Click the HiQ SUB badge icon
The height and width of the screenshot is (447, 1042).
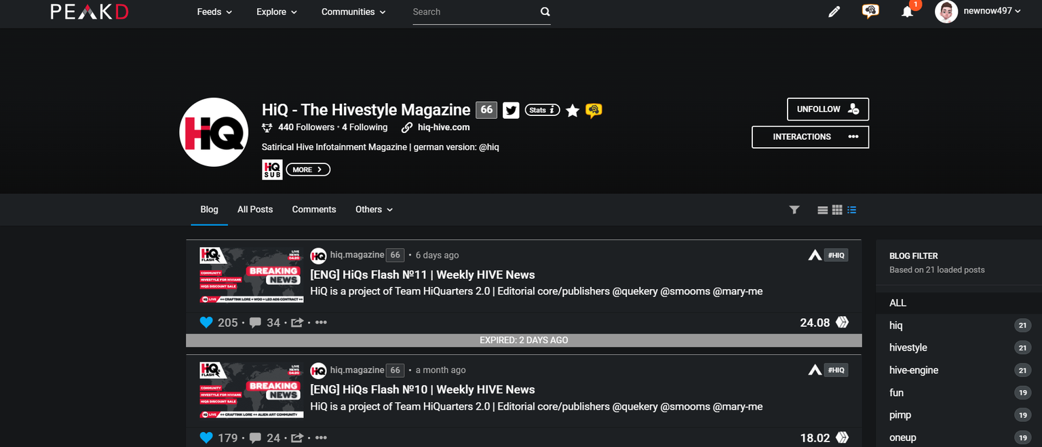tap(272, 170)
